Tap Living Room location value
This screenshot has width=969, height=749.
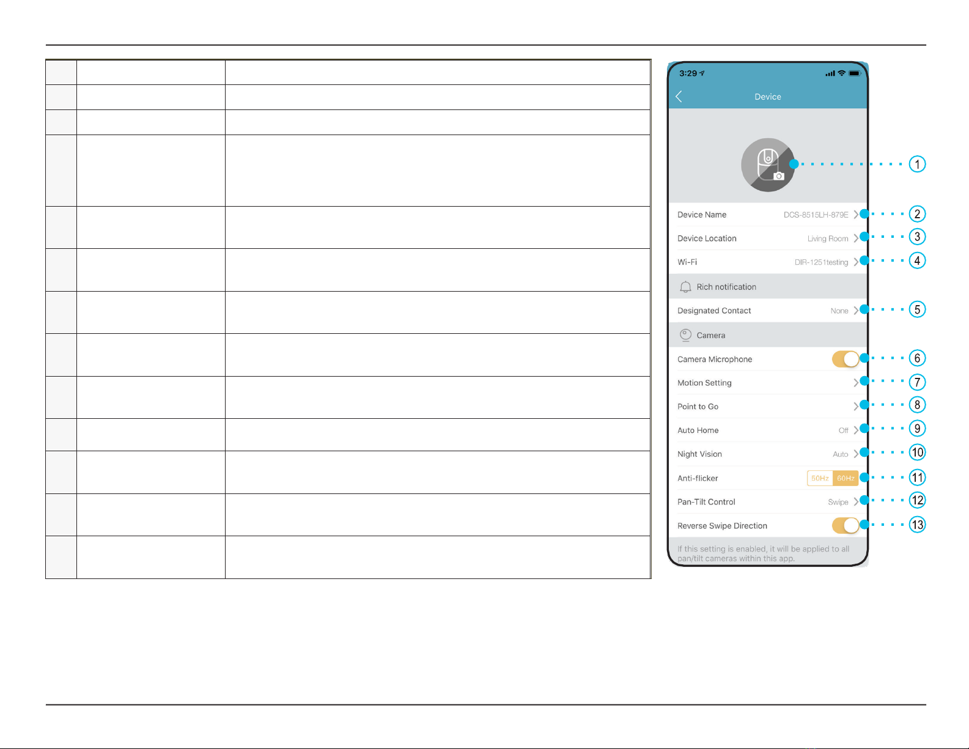828,238
